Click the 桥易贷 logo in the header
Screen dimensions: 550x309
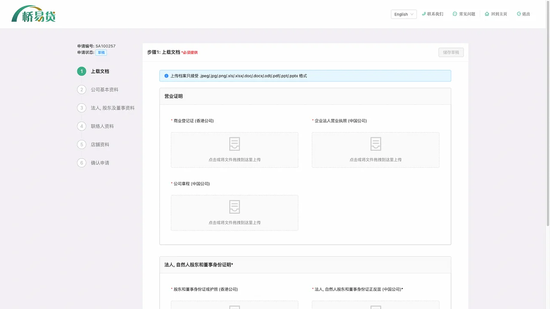34,14
